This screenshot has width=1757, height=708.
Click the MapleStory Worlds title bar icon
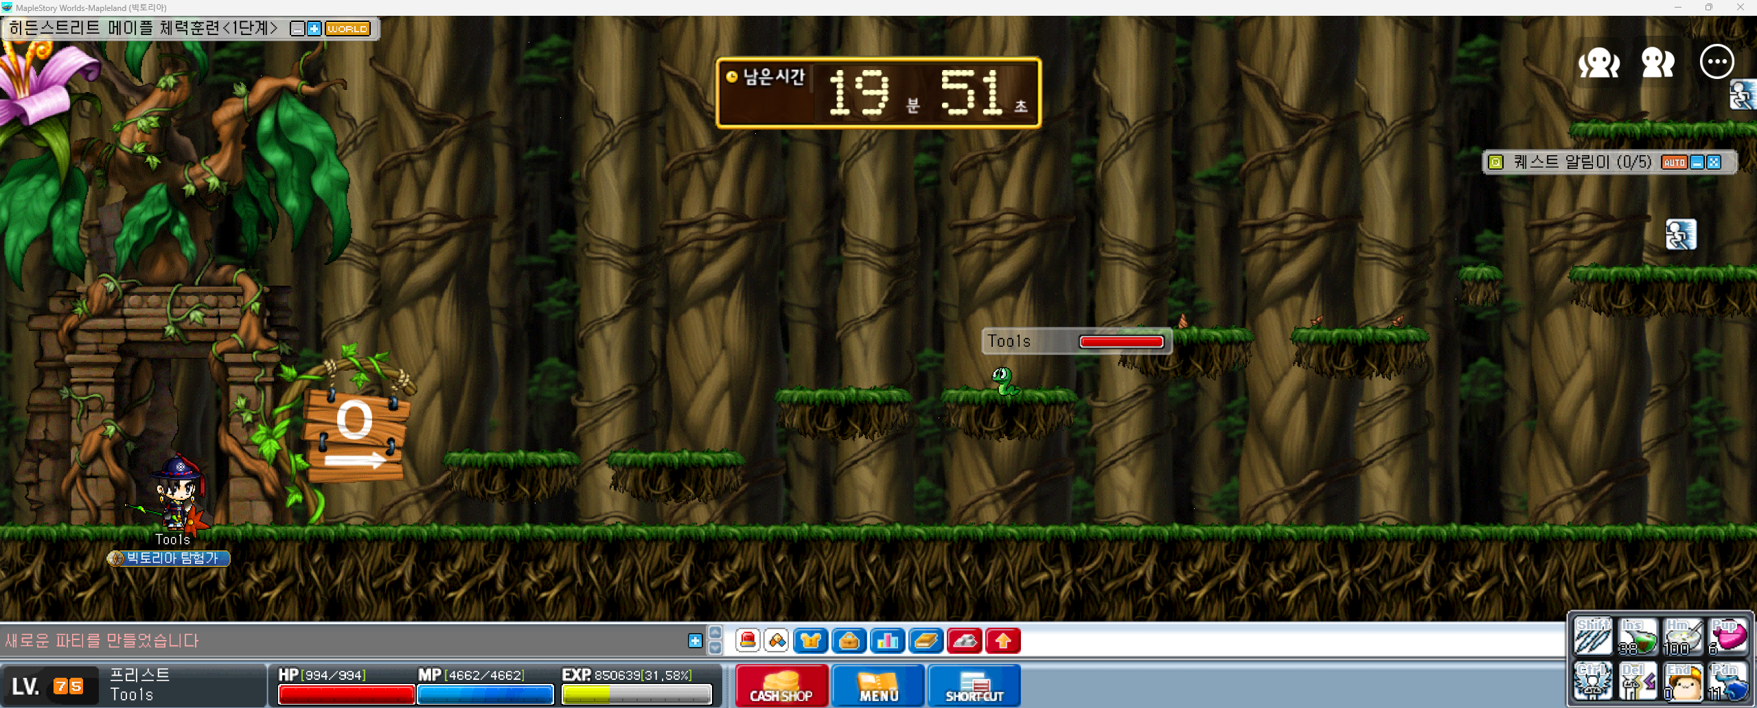[7, 8]
